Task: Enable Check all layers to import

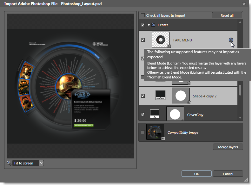Action: pos(143,15)
